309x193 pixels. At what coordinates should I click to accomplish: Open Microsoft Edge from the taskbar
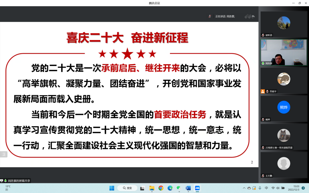(170, 188)
